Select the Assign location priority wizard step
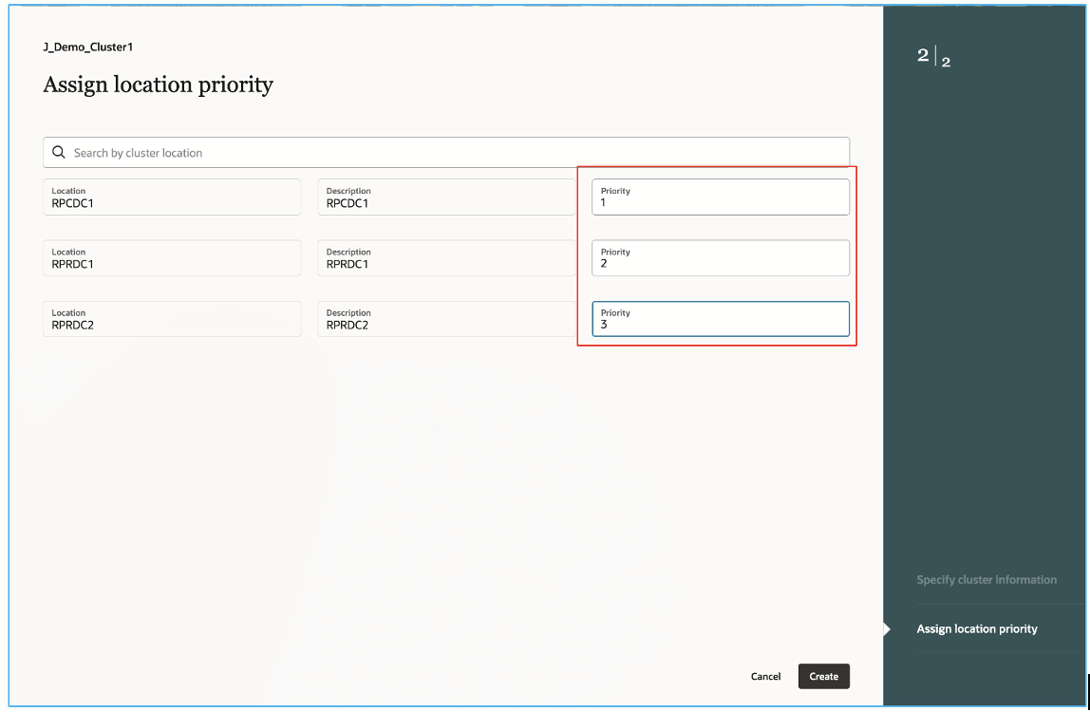The height and width of the screenshot is (712, 1090). (x=977, y=628)
